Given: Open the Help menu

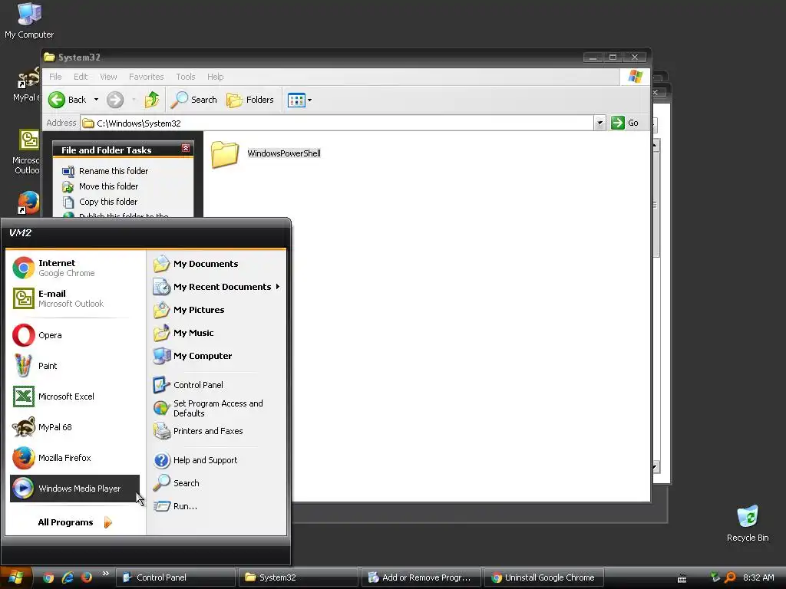Looking at the screenshot, I should (x=215, y=77).
